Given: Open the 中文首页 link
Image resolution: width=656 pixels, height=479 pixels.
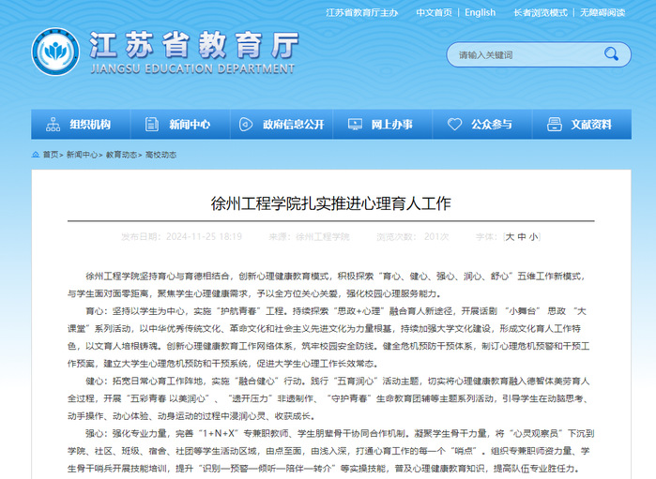Looking at the screenshot, I should click(x=434, y=12).
